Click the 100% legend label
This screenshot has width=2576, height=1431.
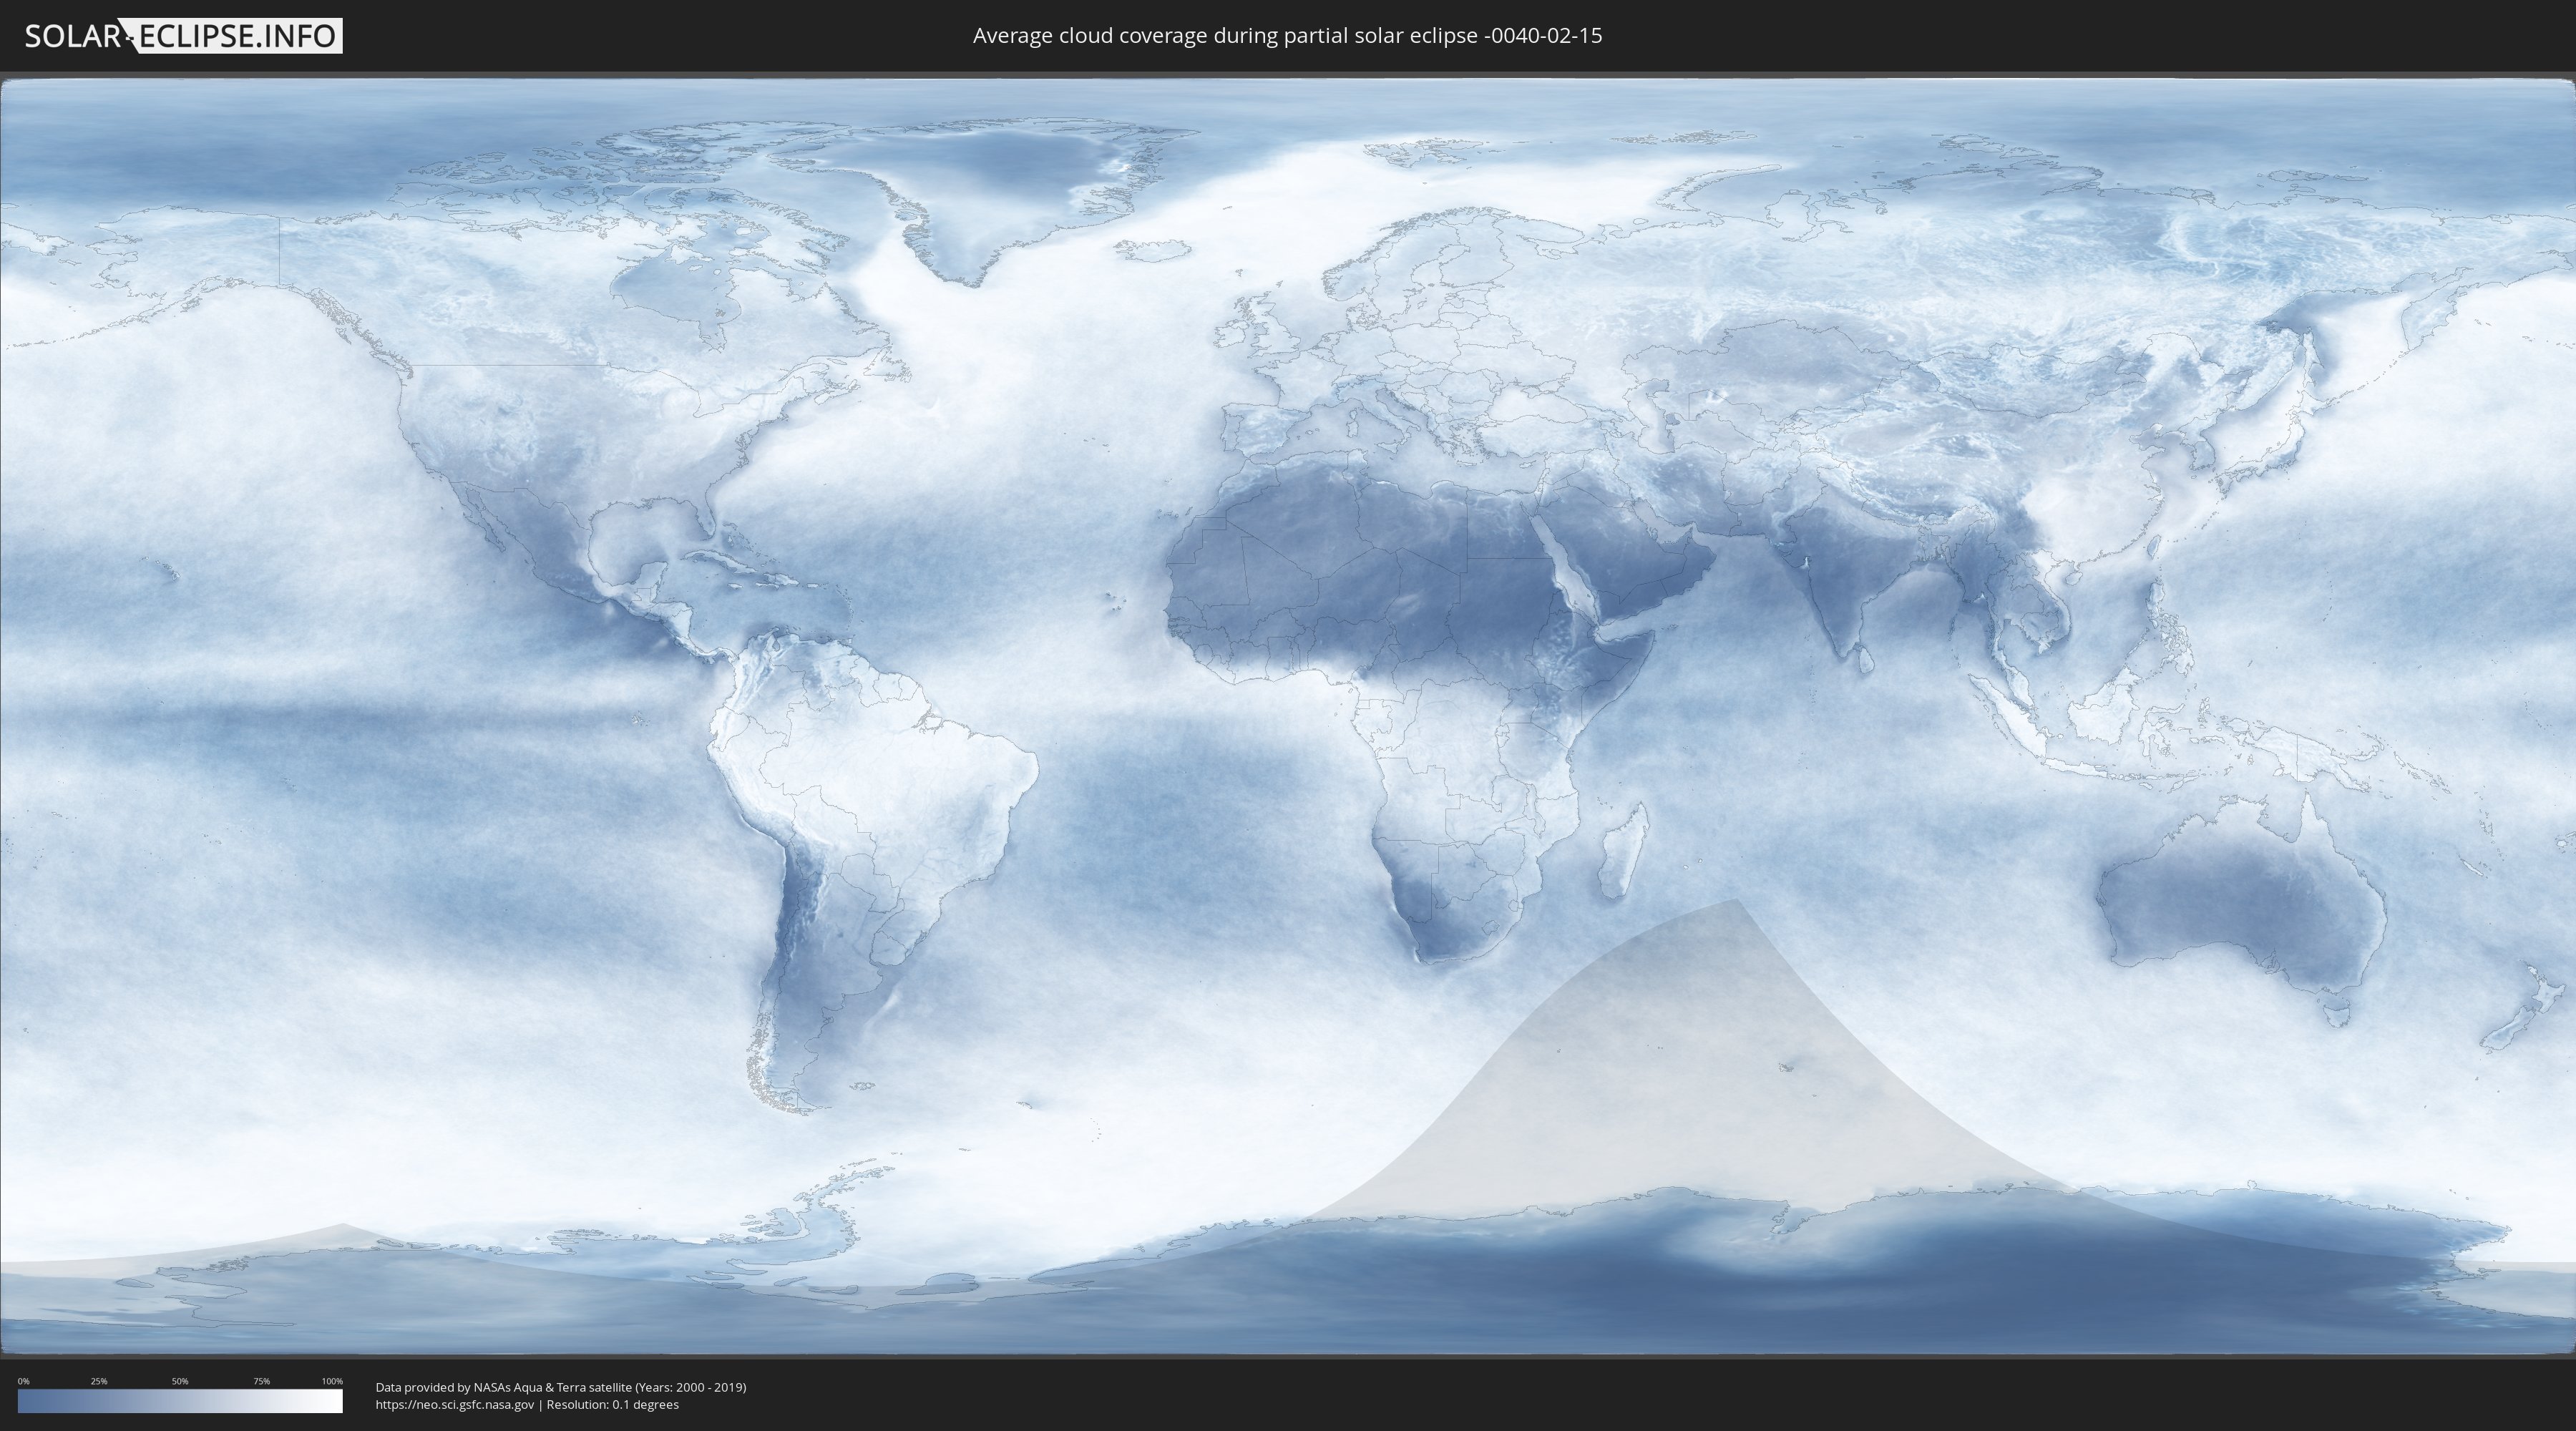click(332, 1381)
